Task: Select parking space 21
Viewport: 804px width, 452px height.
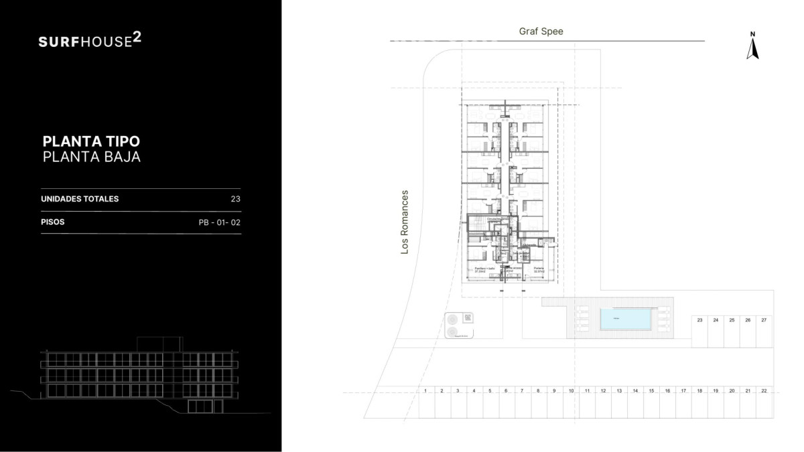Action: [x=748, y=402]
